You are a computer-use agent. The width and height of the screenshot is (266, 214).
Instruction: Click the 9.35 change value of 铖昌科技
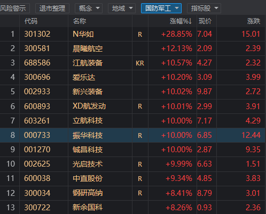point(253,150)
